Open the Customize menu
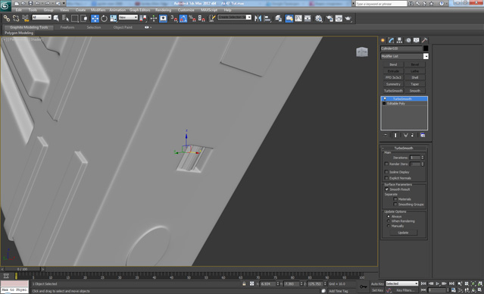Screen dimensions: 484x294 186,10
